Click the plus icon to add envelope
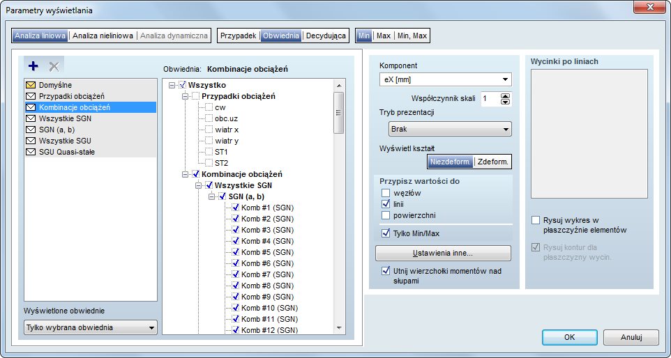 pos(33,65)
